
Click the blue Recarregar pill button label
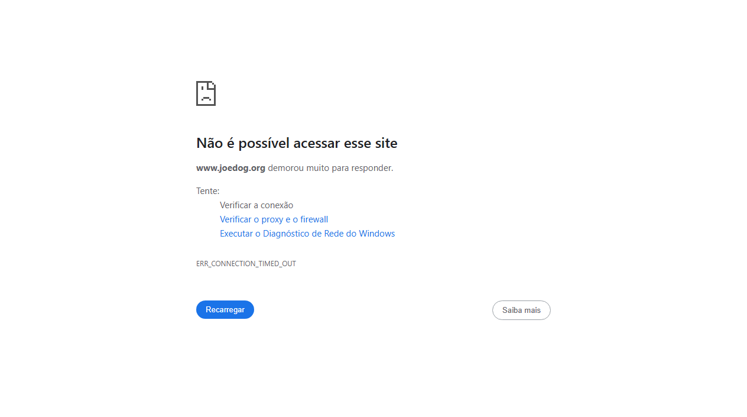pyautogui.click(x=225, y=310)
